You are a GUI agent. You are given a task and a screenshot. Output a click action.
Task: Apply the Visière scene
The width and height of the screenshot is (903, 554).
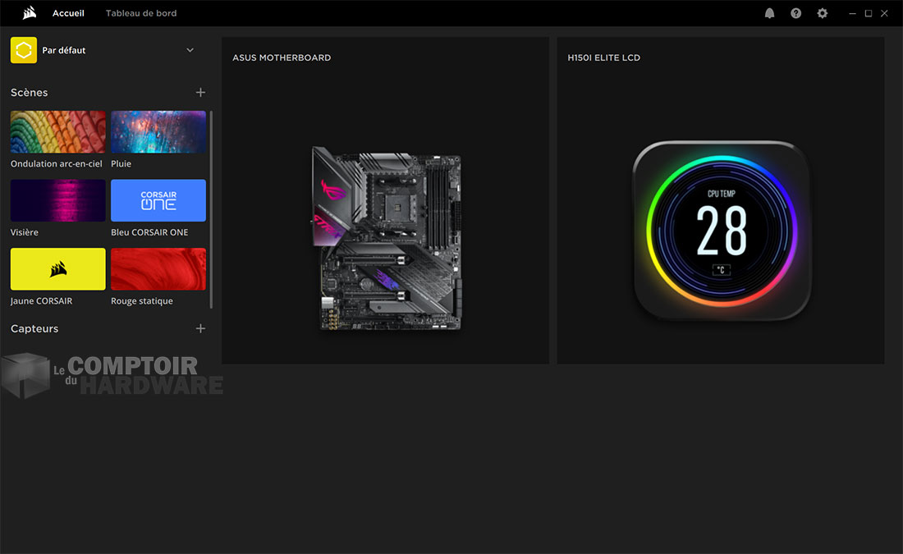(57, 200)
